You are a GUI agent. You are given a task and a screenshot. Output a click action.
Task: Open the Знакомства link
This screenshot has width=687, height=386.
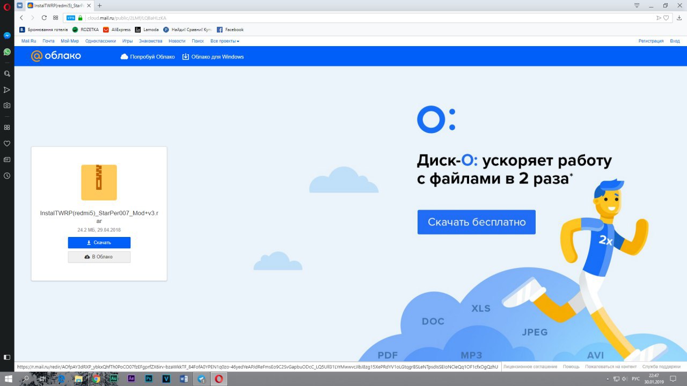click(x=150, y=41)
